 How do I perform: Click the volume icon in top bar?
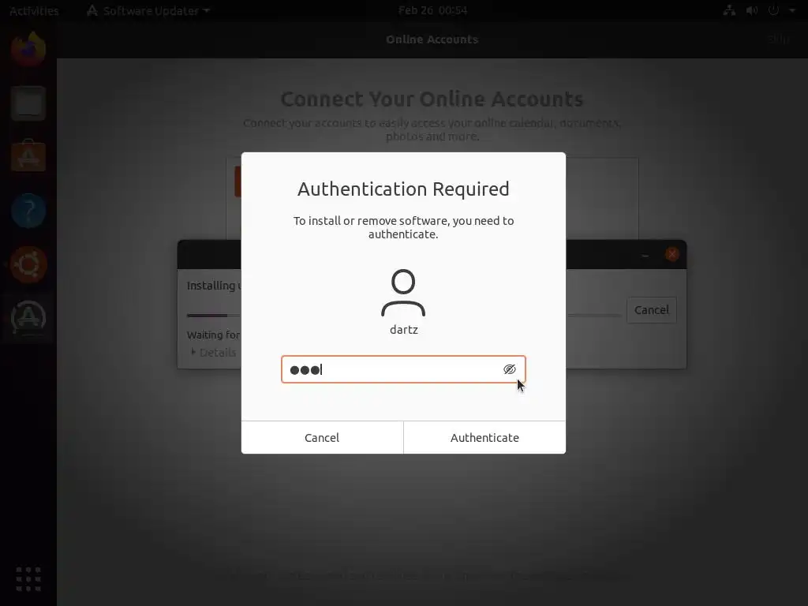click(752, 10)
